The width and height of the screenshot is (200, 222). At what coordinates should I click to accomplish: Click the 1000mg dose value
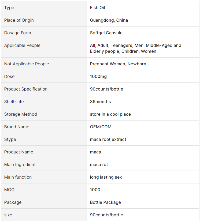pyautogui.click(x=98, y=76)
